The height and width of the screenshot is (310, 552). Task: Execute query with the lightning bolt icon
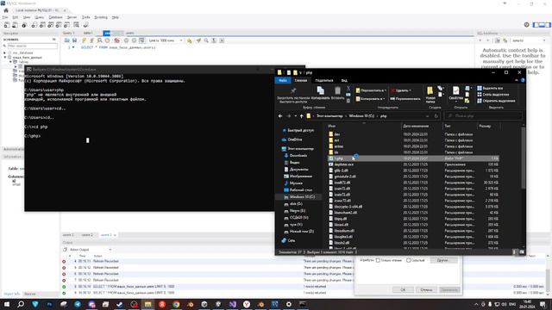[x=84, y=40]
